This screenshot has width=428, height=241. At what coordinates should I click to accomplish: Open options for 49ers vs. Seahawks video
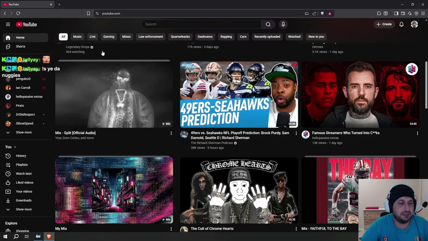pos(296,133)
